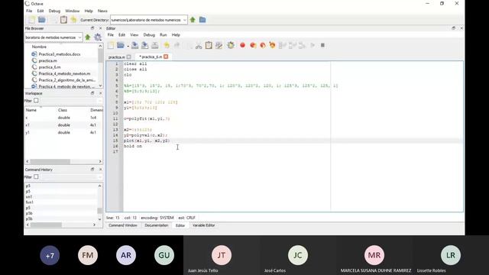Open the News menu
Viewport: 489px width, 275px height.
click(x=102, y=11)
